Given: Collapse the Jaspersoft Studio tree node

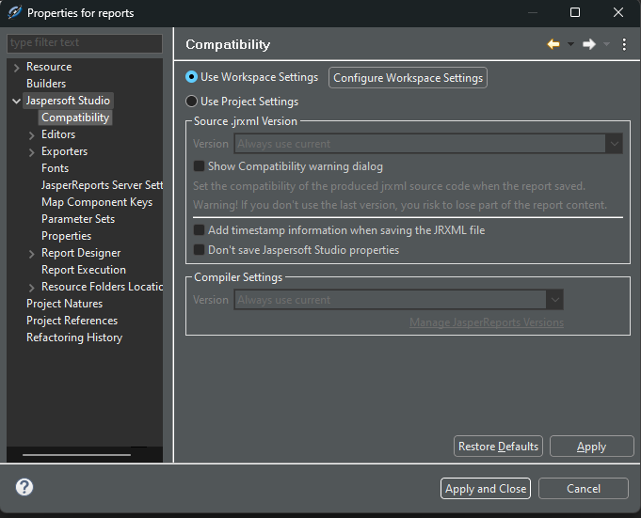Looking at the screenshot, I should (x=16, y=101).
